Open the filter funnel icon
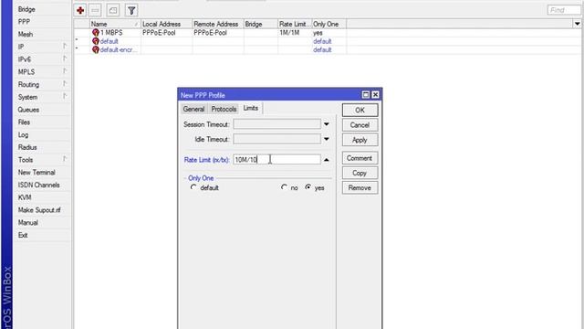 point(131,10)
